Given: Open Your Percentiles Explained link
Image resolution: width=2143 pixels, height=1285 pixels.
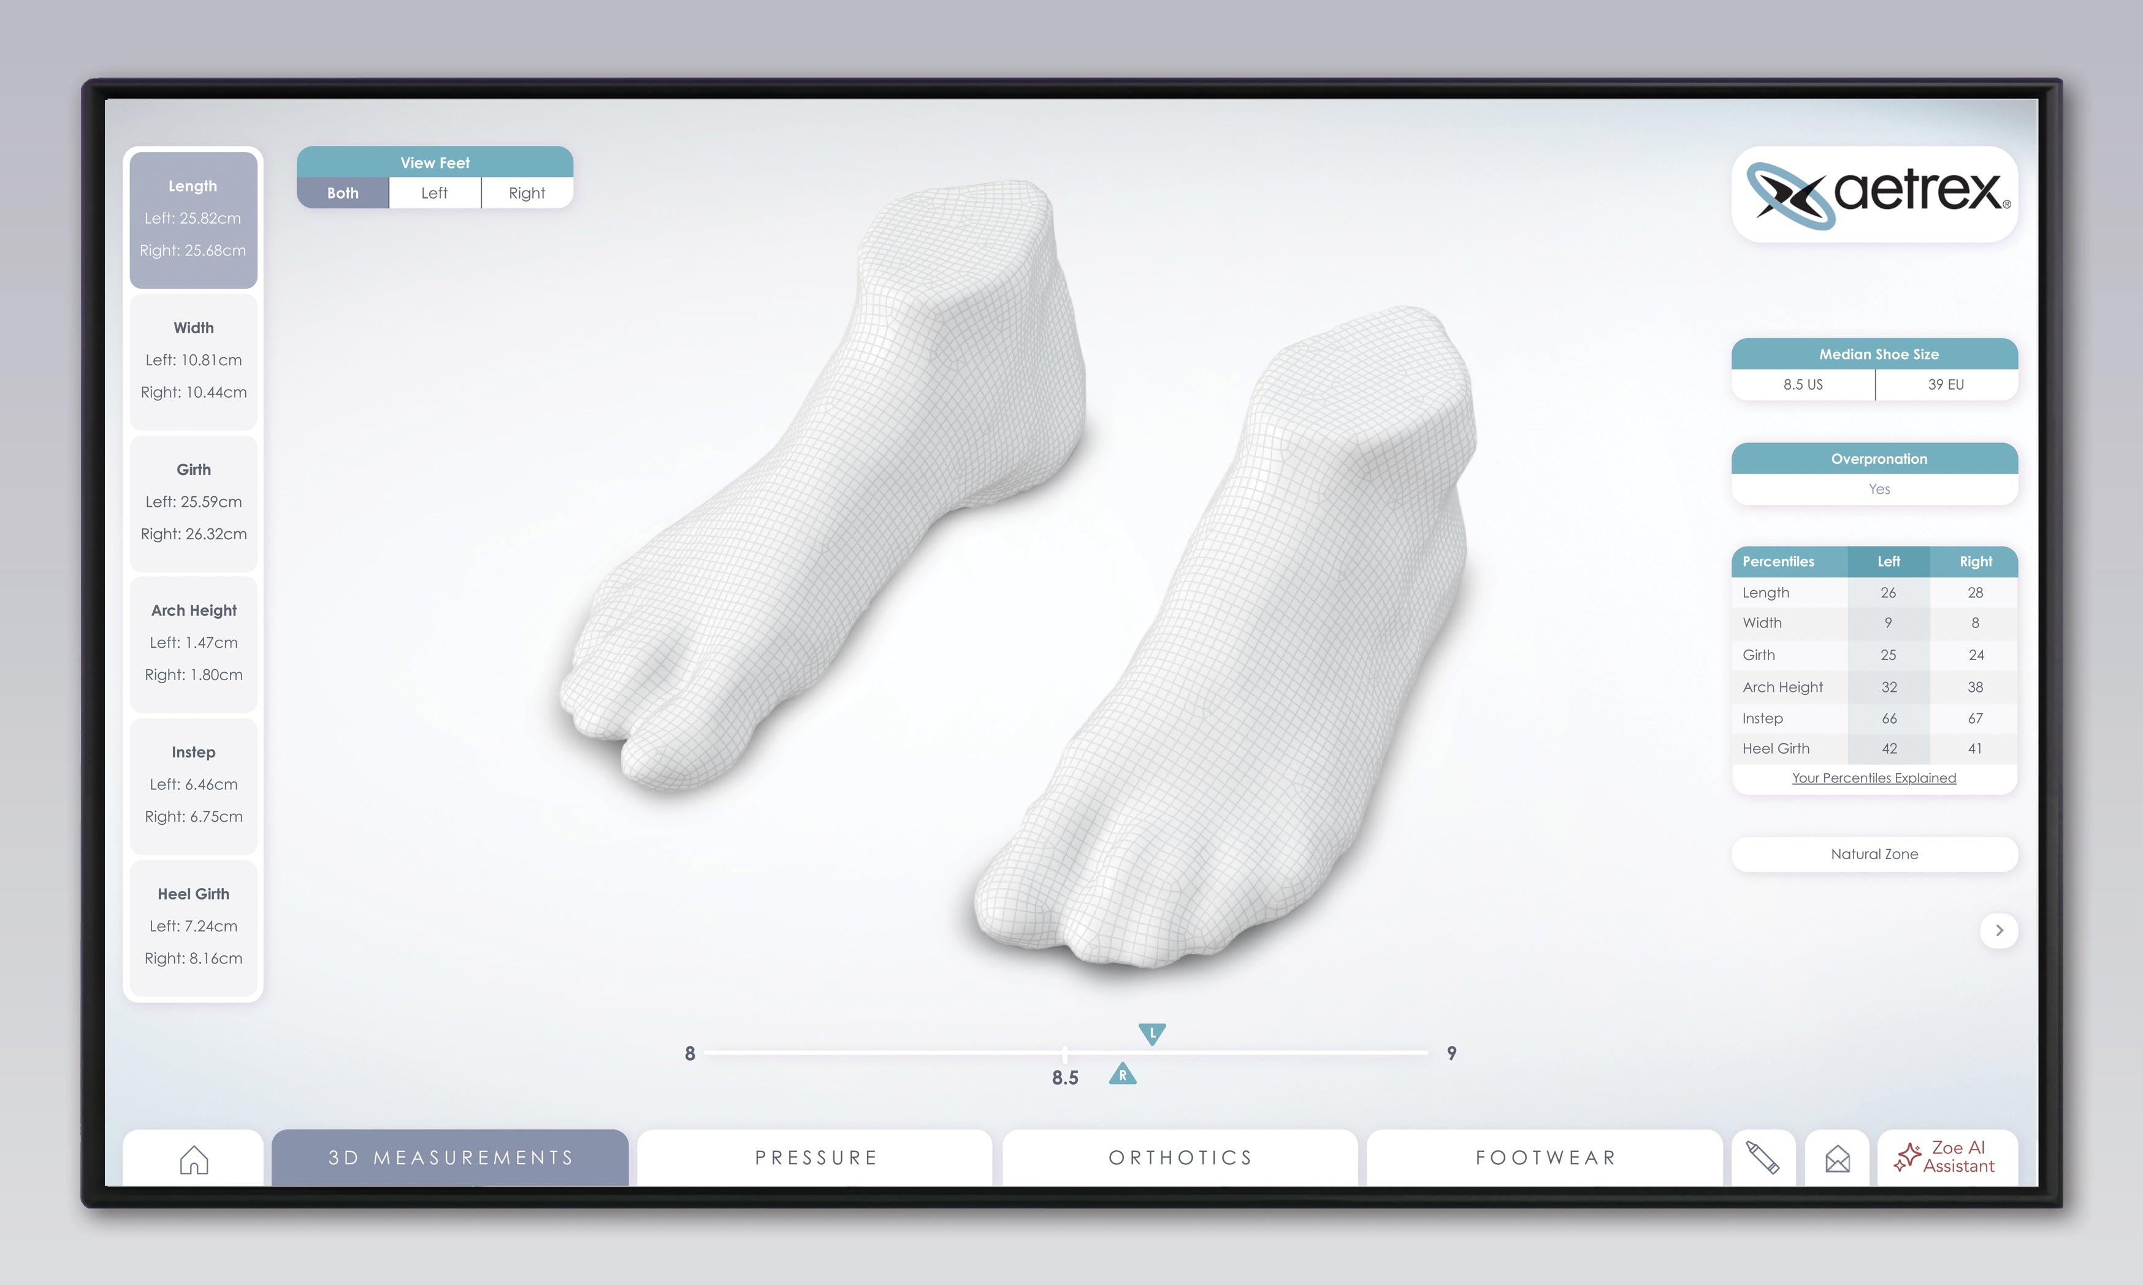Looking at the screenshot, I should point(1874,778).
